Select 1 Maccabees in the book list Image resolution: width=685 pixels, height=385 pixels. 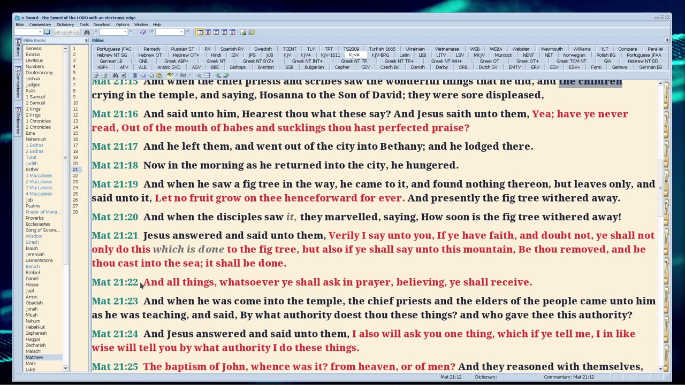39,175
